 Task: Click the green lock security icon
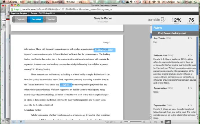click(12, 9)
